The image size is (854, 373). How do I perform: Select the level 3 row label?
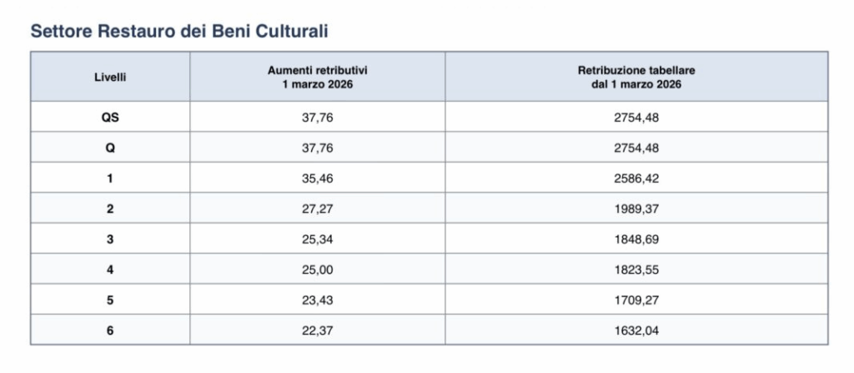click(110, 238)
